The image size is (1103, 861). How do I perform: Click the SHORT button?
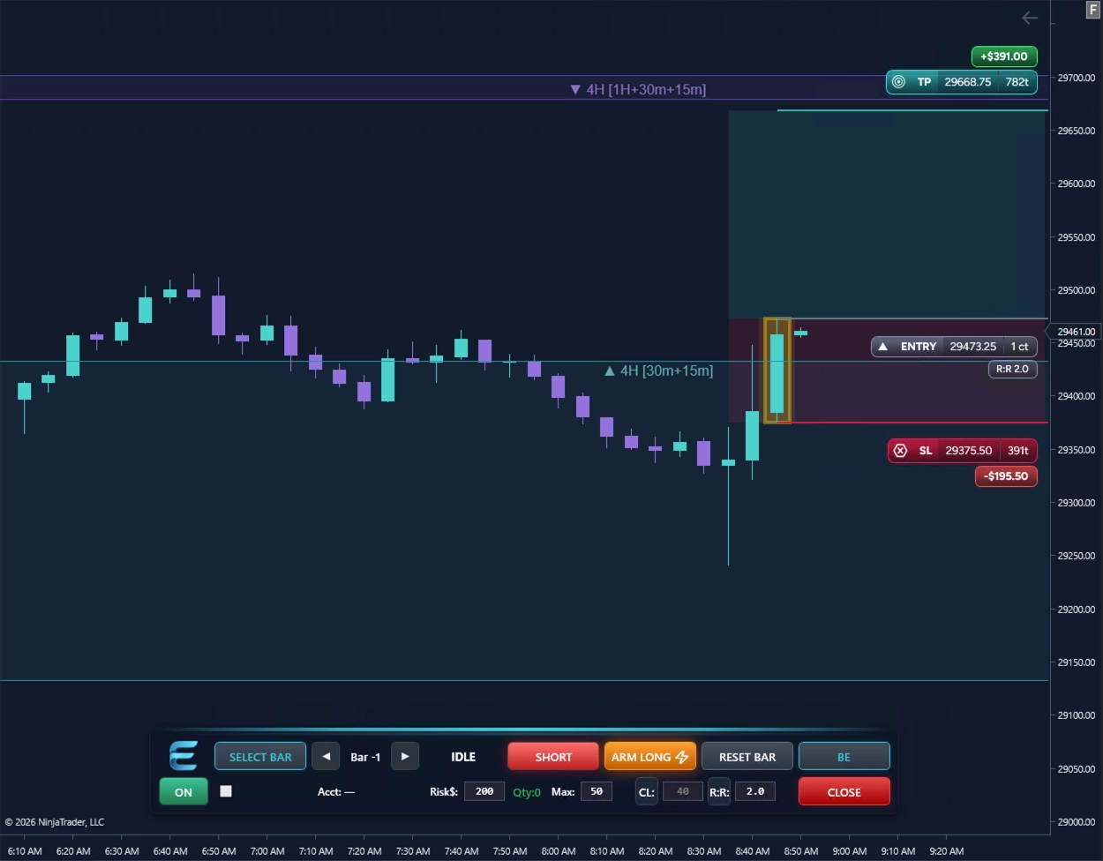(553, 756)
